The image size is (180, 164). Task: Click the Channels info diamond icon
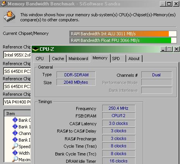15,133
